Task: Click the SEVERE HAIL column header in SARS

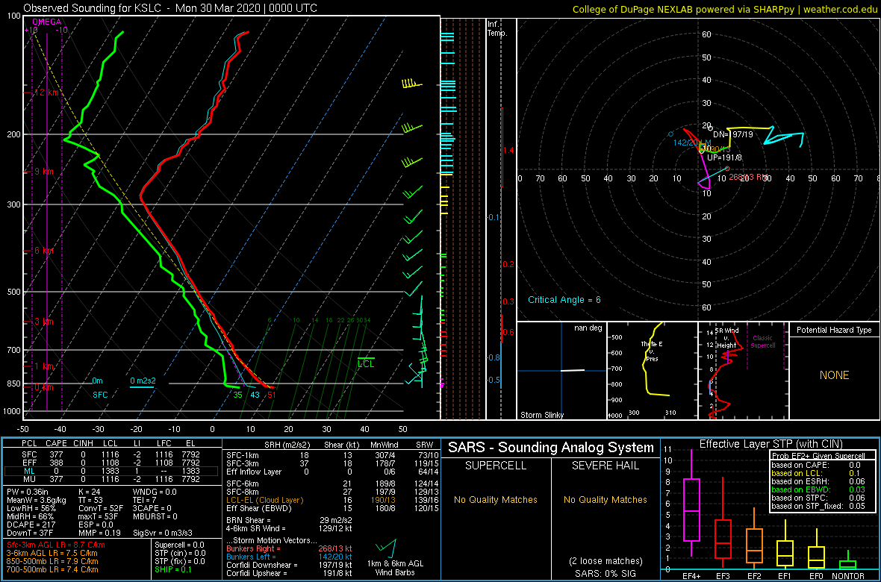Action: coord(606,466)
